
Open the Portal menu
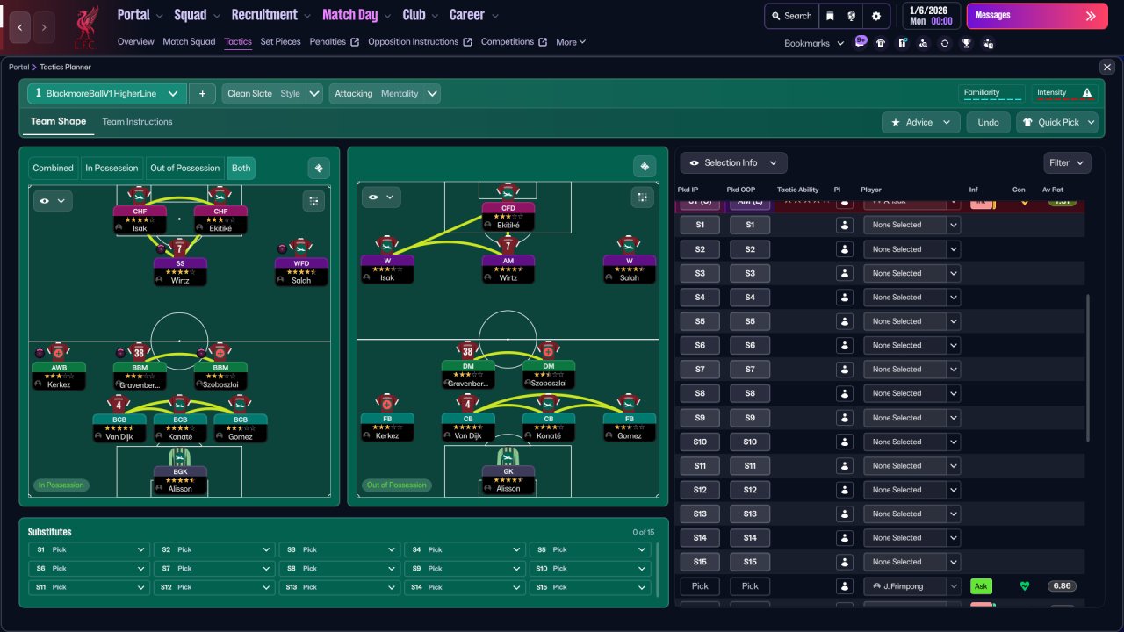140,15
